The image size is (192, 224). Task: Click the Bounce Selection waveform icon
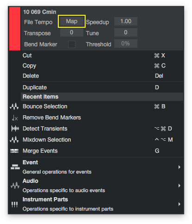pyautogui.click(x=14, y=106)
